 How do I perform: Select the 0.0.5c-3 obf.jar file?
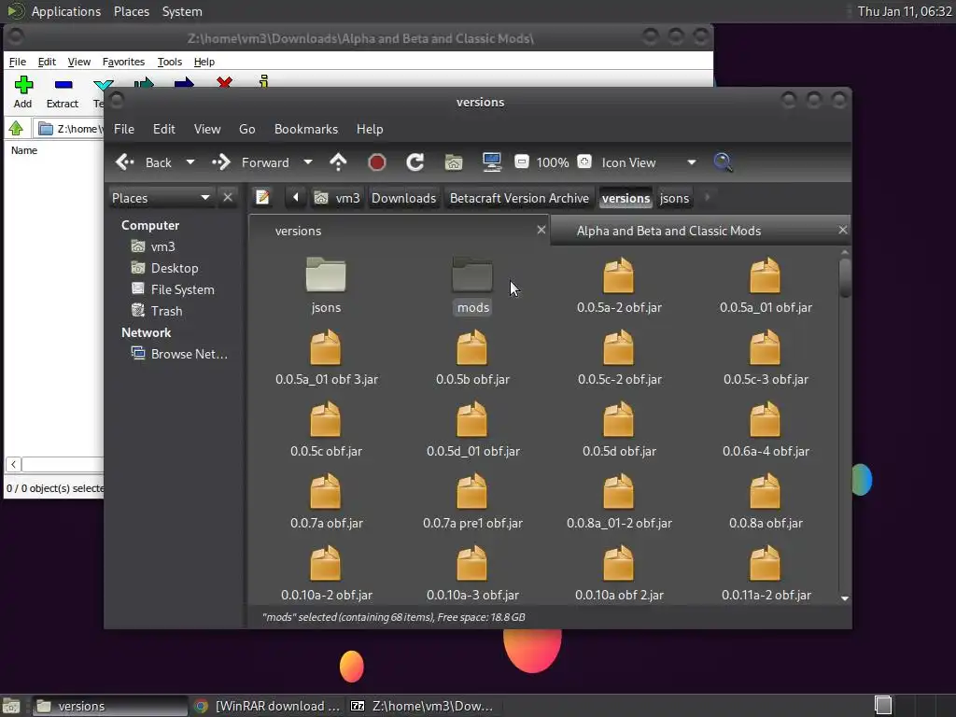click(766, 347)
